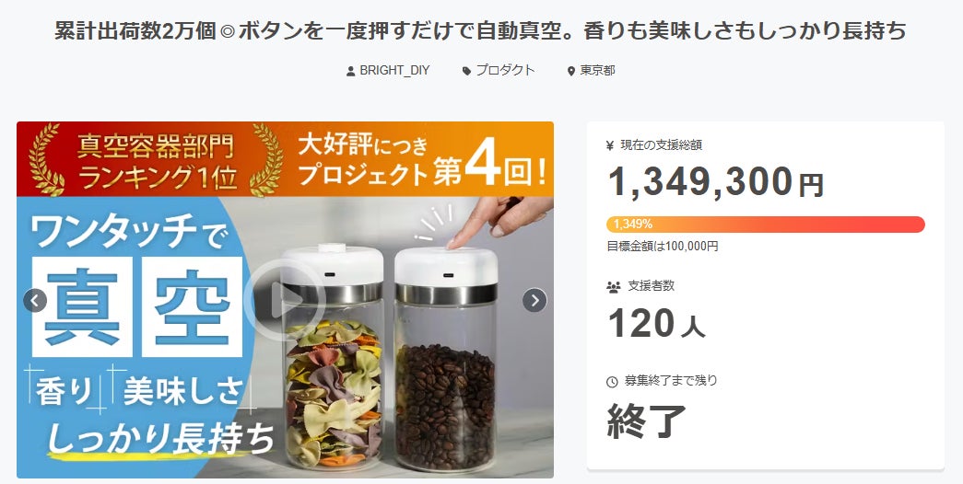Open the プロダクト category tag
The width and height of the screenshot is (963, 484).
pyautogui.click(x=505, y=71)
